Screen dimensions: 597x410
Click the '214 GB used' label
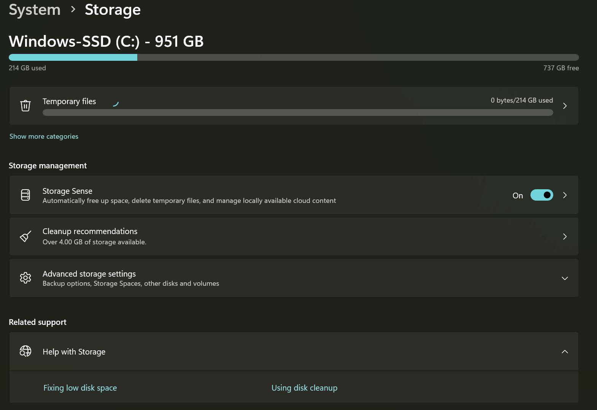pyautogui.click(x=27, y=68)
